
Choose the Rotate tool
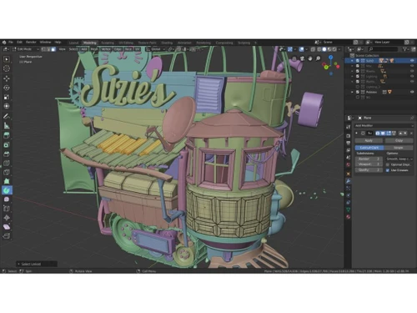click(7, 88)
